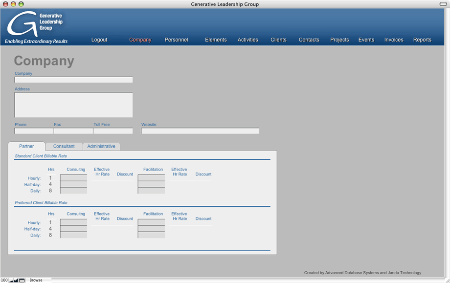Click Preferred rate Hourly Facilitation field

pyautogui.click(x=151, y=222)
